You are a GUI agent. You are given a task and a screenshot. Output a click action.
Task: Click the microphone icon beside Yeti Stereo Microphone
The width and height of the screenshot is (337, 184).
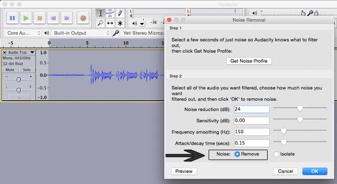[x=116, y=33]
